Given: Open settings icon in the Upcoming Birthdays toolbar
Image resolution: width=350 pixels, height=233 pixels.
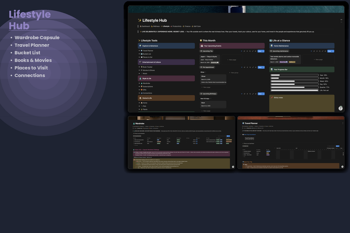Looking at the screenshot, I should coord(256,94).
